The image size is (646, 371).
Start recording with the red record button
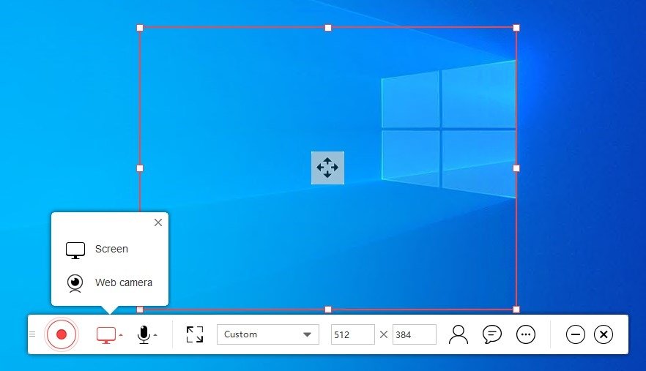click(62, 334)
